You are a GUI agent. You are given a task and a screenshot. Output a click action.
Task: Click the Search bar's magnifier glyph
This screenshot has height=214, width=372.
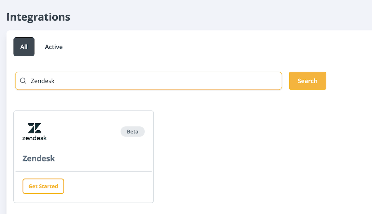[x=23, y=81]
